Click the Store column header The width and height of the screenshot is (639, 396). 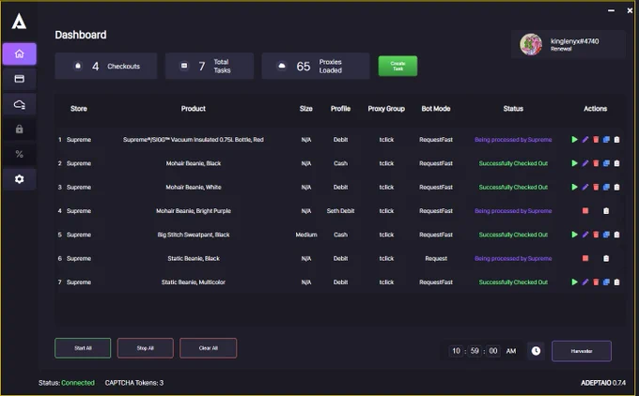[x=79, y=109]
